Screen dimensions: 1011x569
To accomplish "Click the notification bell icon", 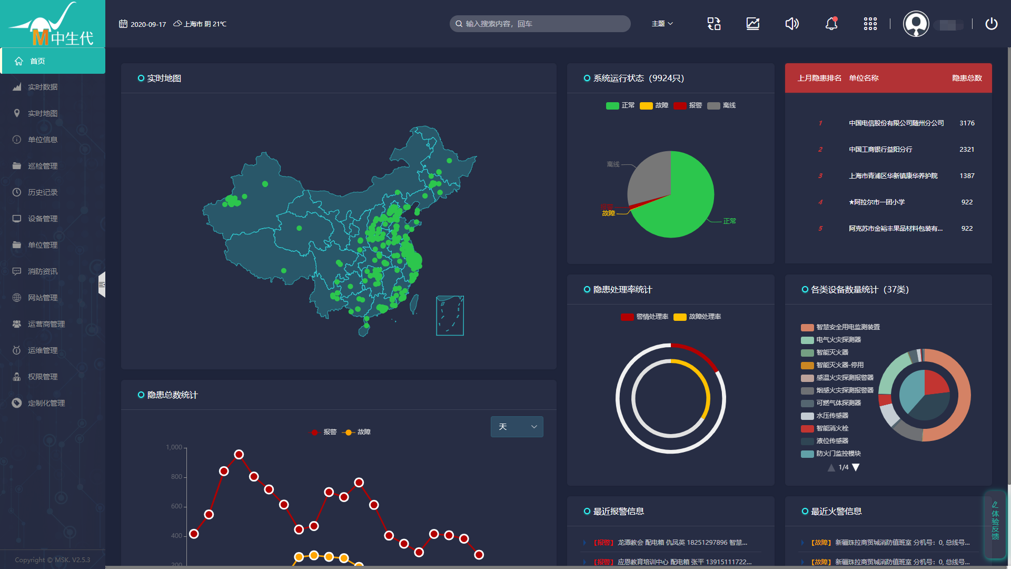I will point(831,24).
